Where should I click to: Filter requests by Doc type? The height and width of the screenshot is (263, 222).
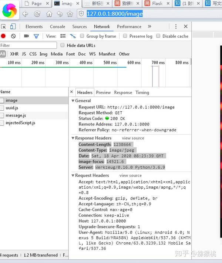[82, 54]
